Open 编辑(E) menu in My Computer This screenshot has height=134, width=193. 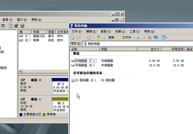click(91, 31)
